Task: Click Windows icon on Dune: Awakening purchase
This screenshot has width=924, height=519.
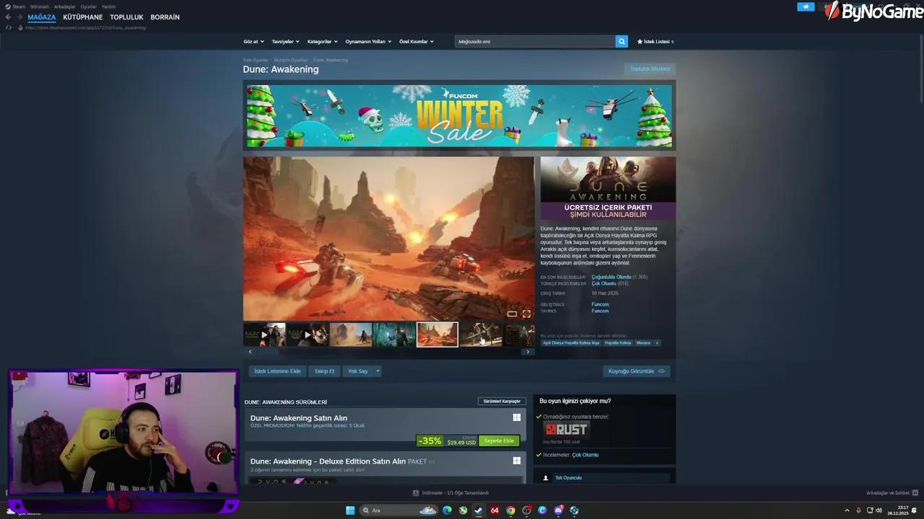Action: click(x=517, y=417)
